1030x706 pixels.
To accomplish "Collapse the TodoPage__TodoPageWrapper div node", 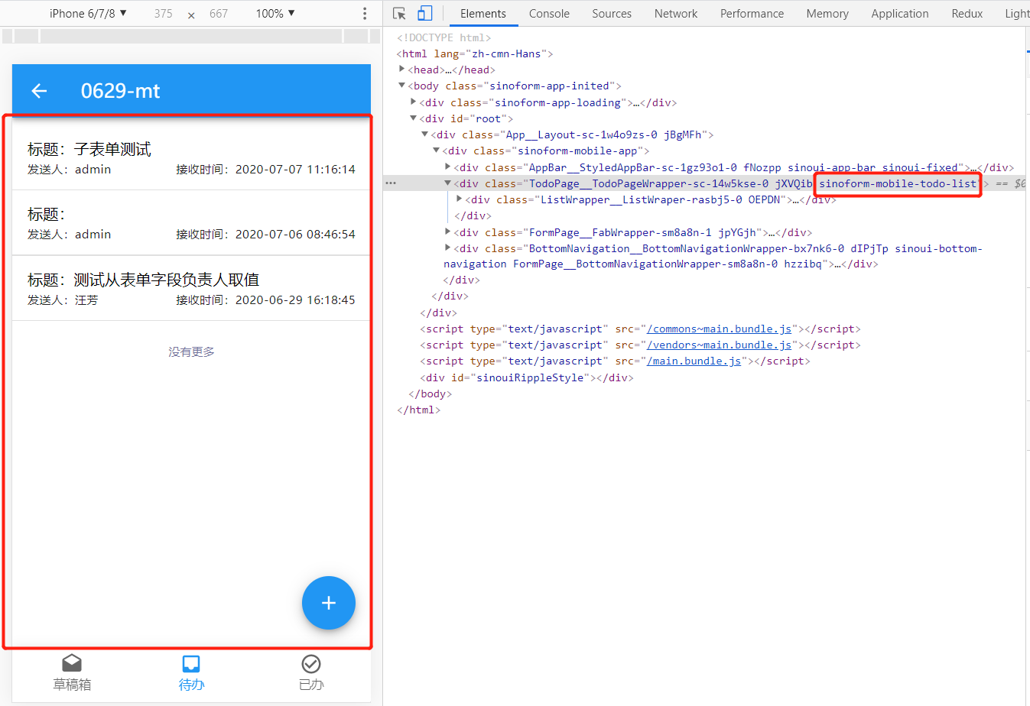I will (447, 183).
